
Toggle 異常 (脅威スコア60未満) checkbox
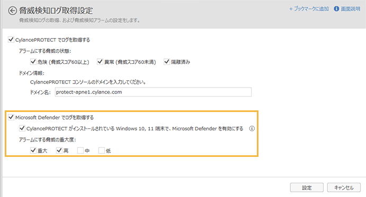click(x=100, y=62)
